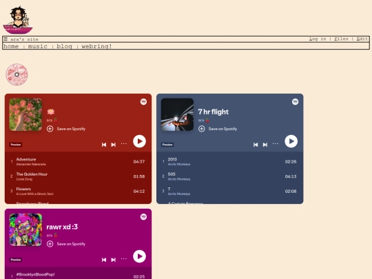
Task: Open the rawr xd :3 psychedelic cover art
Action: click(x=25, y=229)
